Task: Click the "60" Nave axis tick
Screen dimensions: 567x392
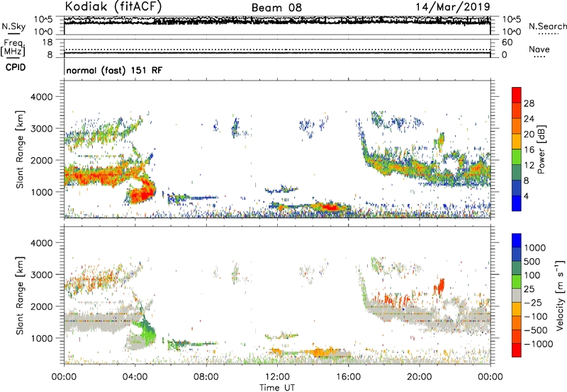Action: [507, 42]
